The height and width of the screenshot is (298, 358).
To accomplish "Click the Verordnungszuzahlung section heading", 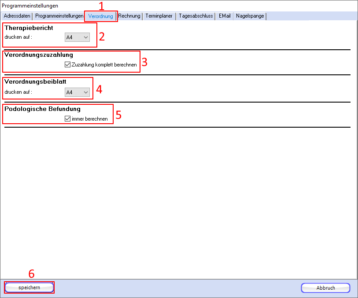I will pos(39,55).
